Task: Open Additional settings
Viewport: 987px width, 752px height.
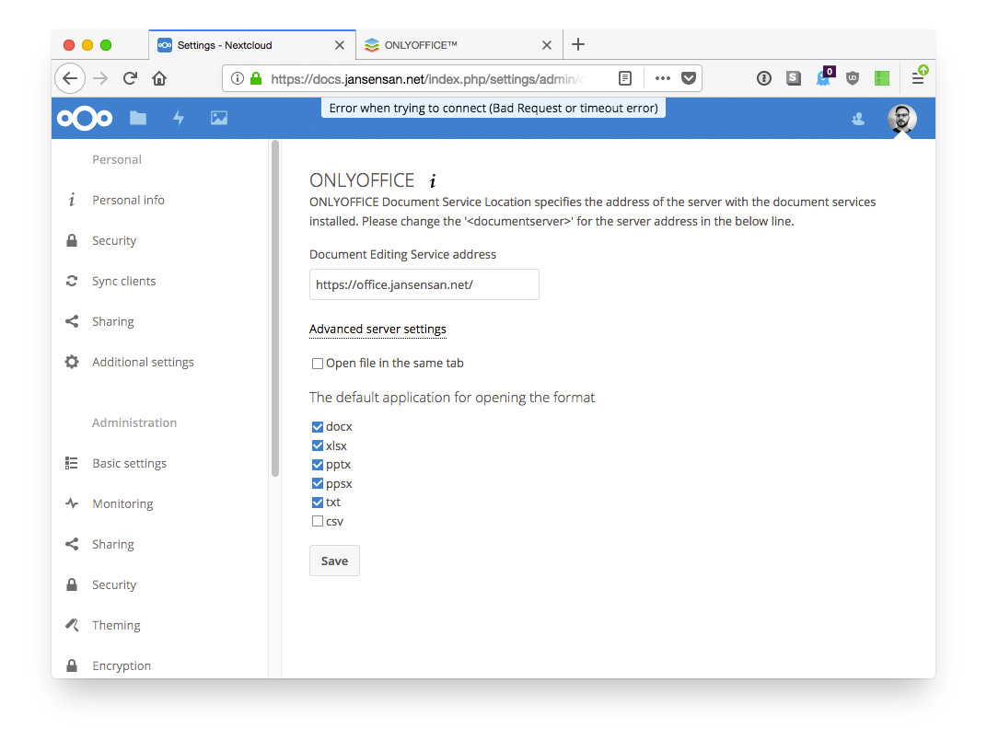Action: [x=143, y=362]
